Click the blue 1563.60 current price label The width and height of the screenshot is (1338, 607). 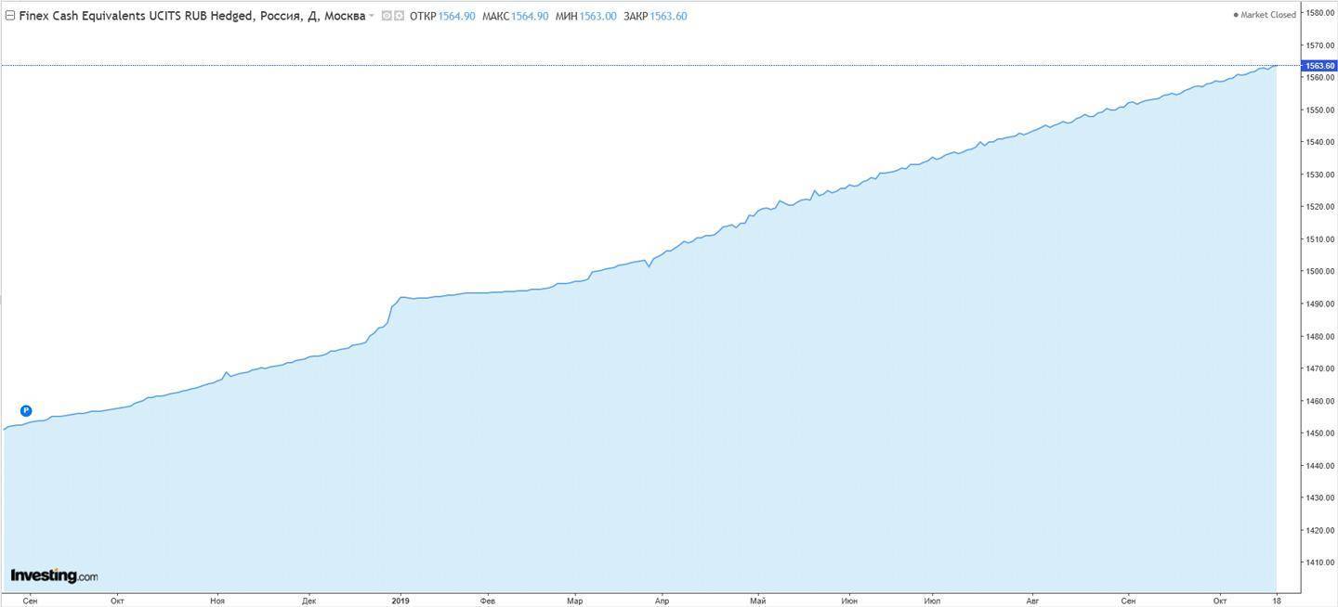[x=1319, y=66]
